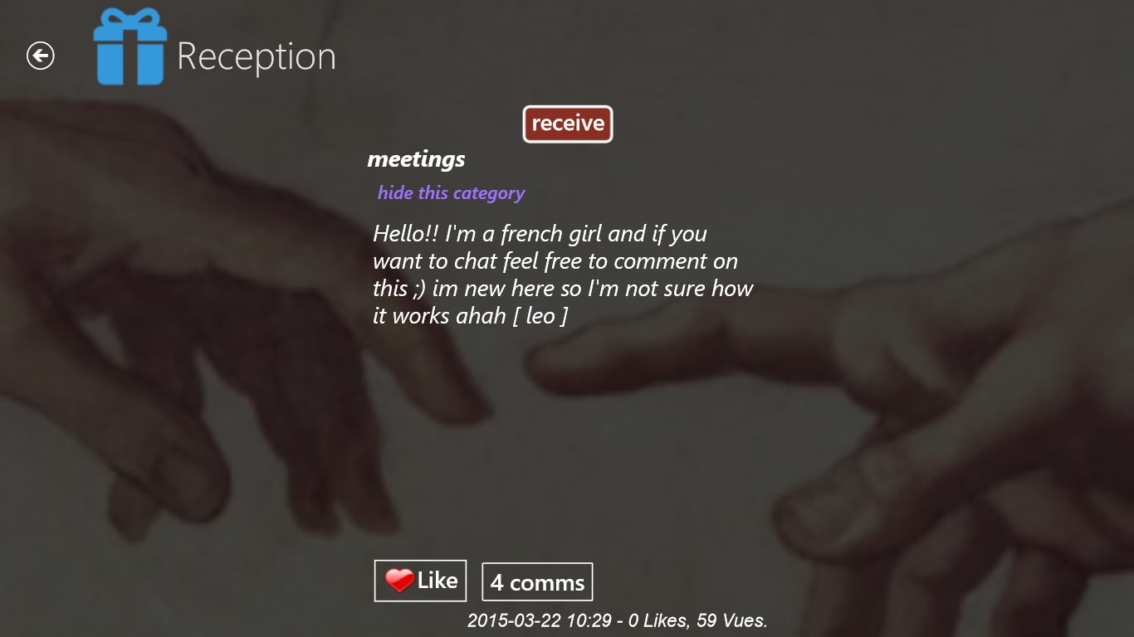Image resolution: width=1134 pixels, height=637 pixels.
Task: Tap the word Like beside the heart
Action: [437, 580]
